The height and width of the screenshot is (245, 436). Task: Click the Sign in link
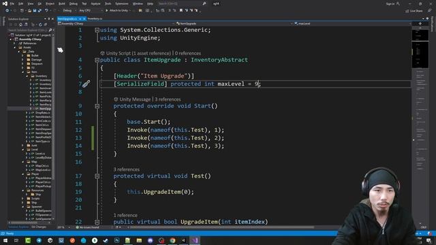point(390,3)
